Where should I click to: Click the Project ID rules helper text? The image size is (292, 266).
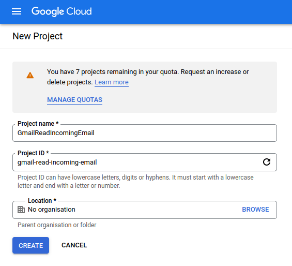[135, 181]
